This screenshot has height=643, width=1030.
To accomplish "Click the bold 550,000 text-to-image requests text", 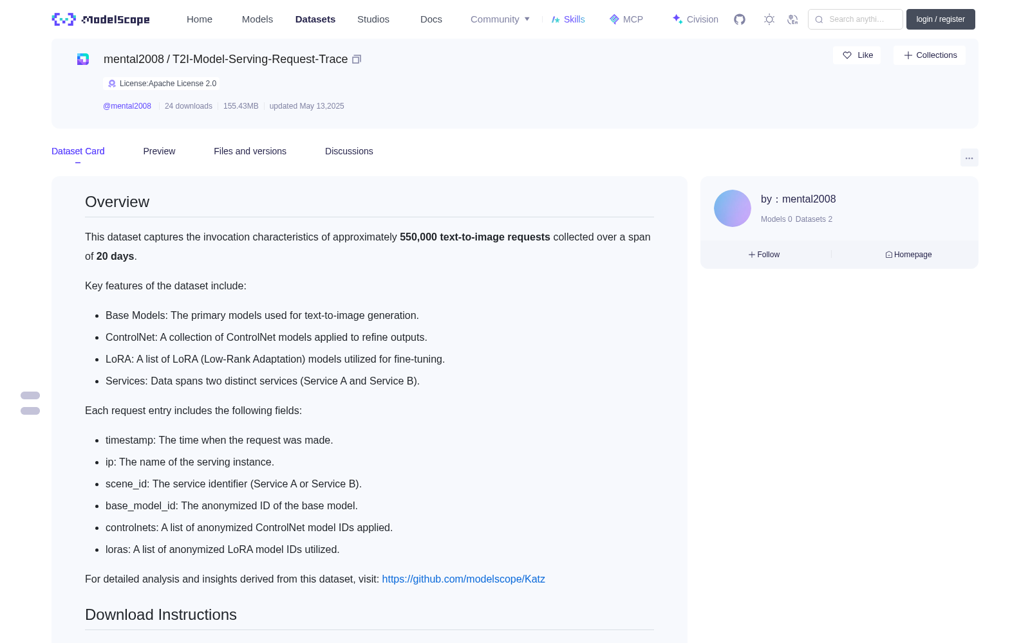I will (475, 237).
